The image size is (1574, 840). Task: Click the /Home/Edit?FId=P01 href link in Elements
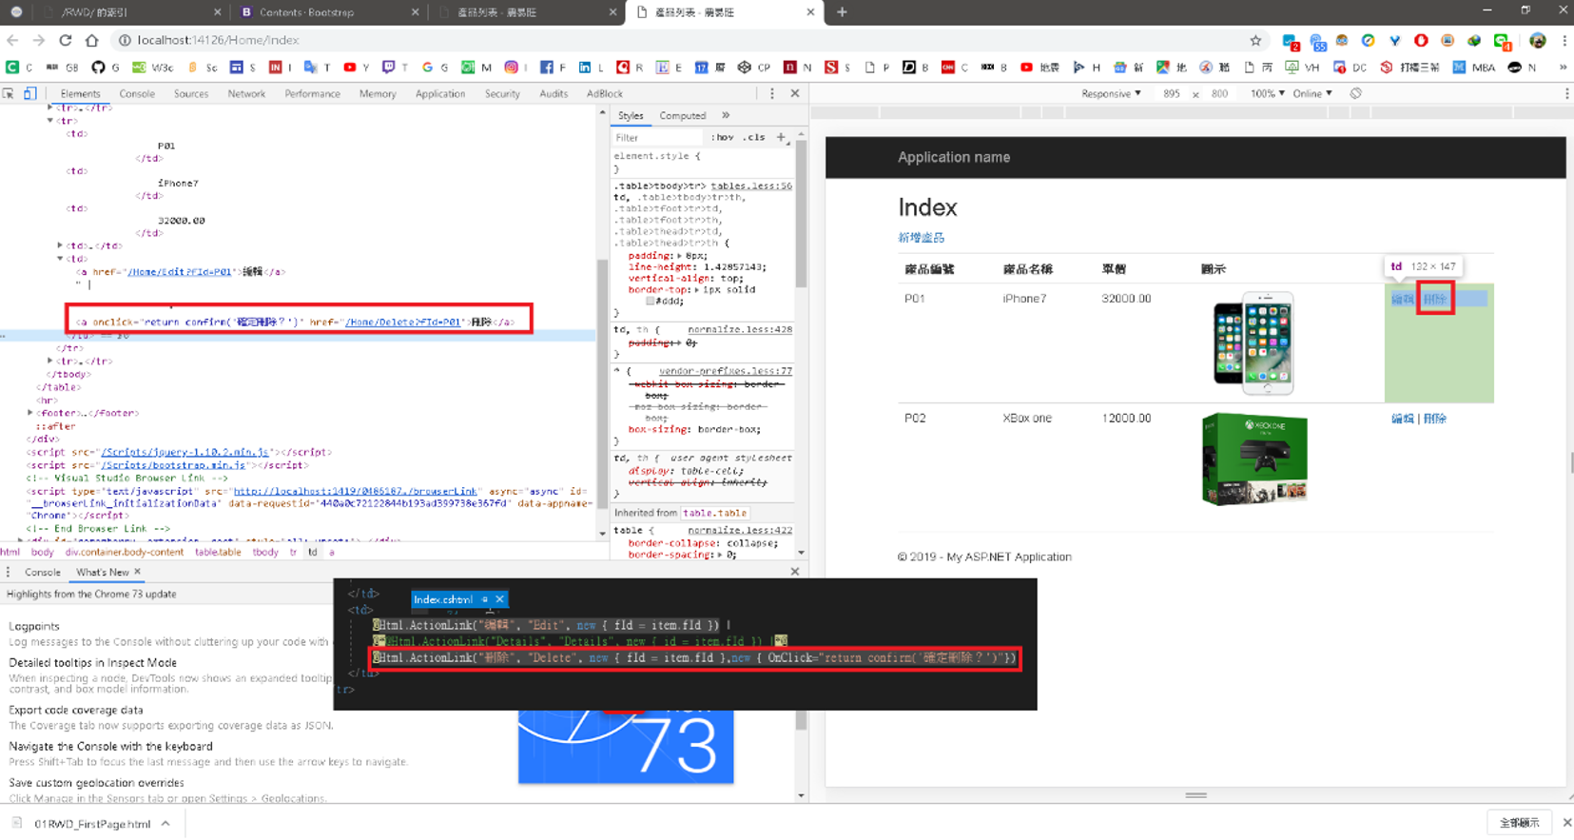tap(180, 271)
